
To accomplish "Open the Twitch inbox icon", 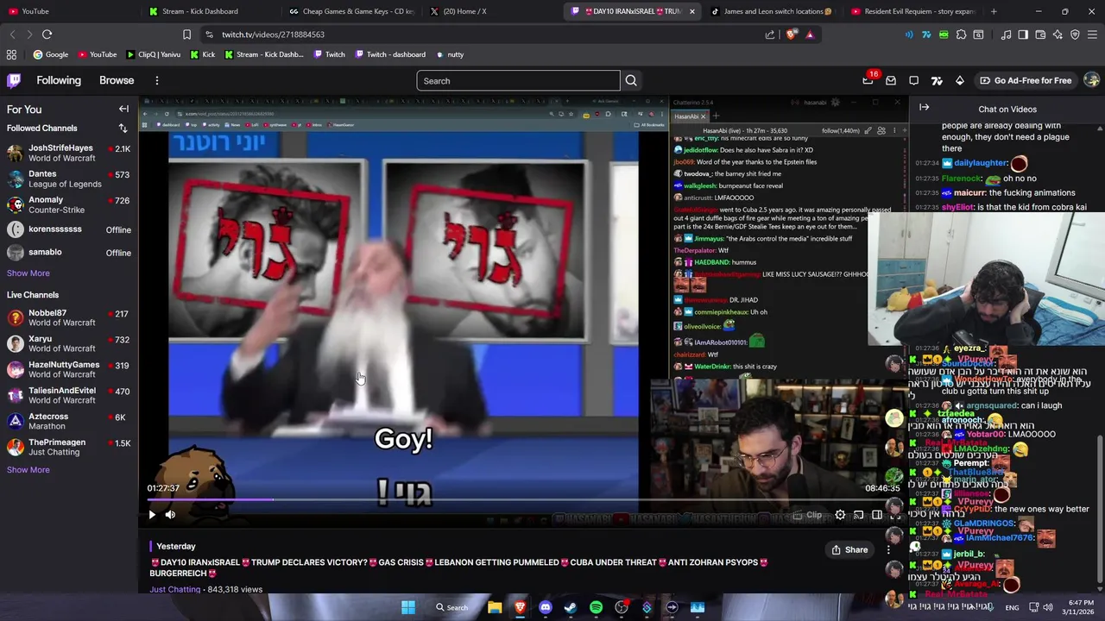I will pyautogui.click(x=891, y=80).
